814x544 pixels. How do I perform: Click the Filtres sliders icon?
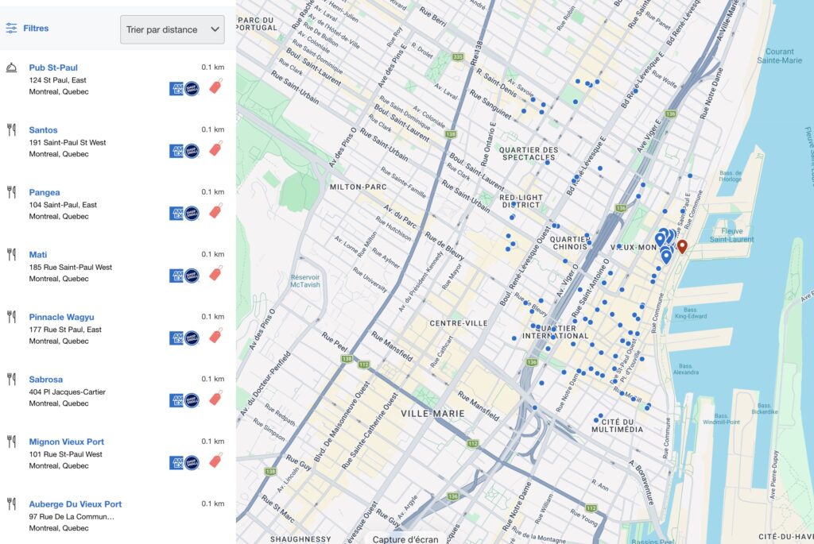[11, 29]
